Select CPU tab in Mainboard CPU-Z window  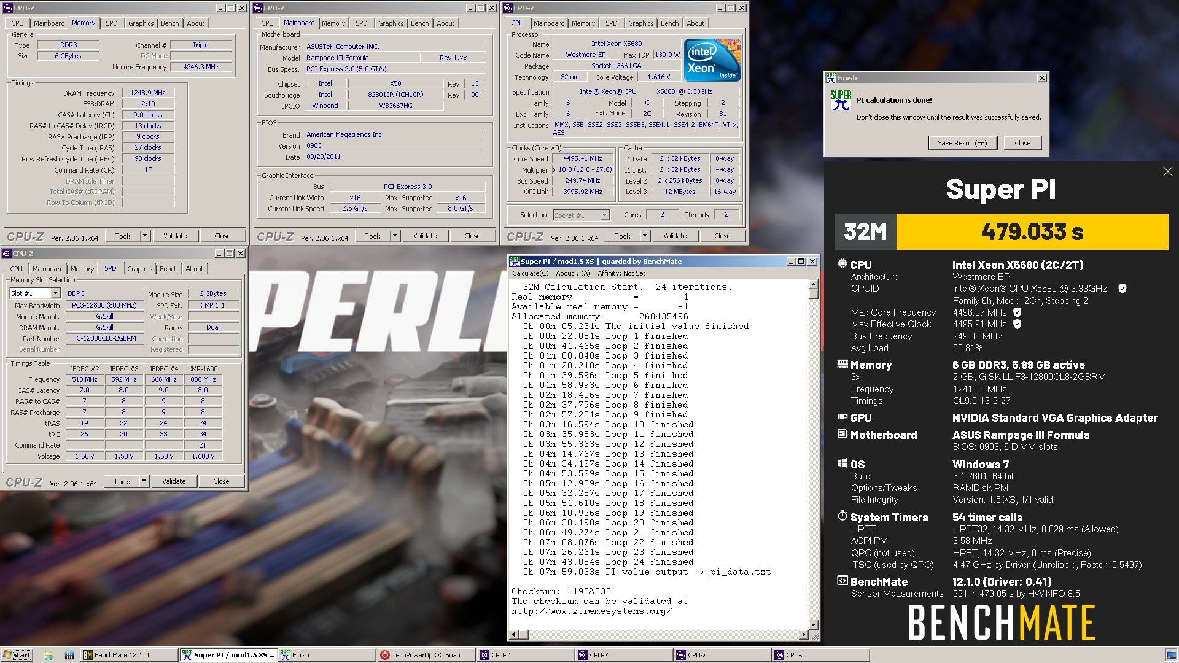click(267, 23)
